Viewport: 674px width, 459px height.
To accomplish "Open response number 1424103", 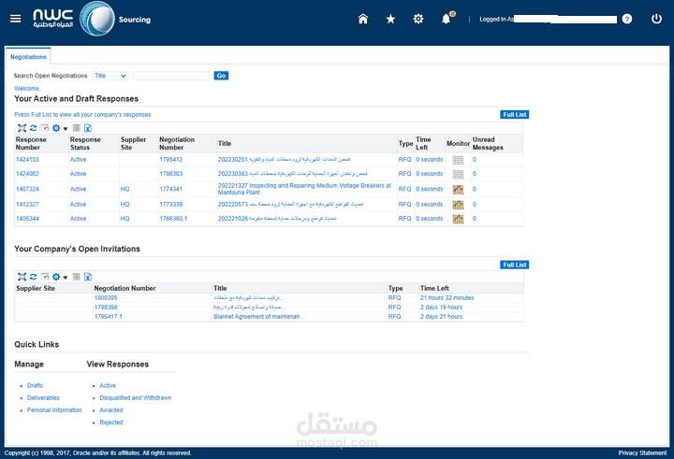I will point(27,160).
